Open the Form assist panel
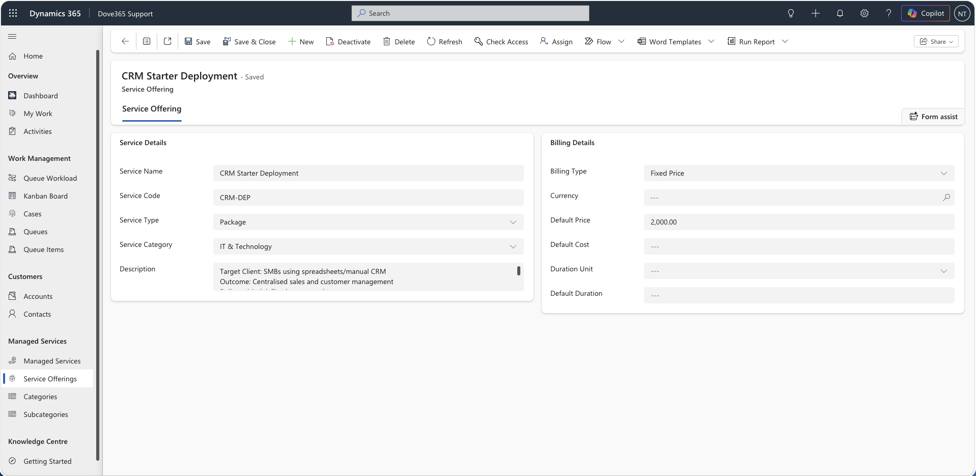 click(x=934, y=117)
